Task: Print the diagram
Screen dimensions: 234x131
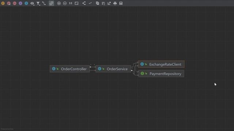Action: click(x=115, y=3)
